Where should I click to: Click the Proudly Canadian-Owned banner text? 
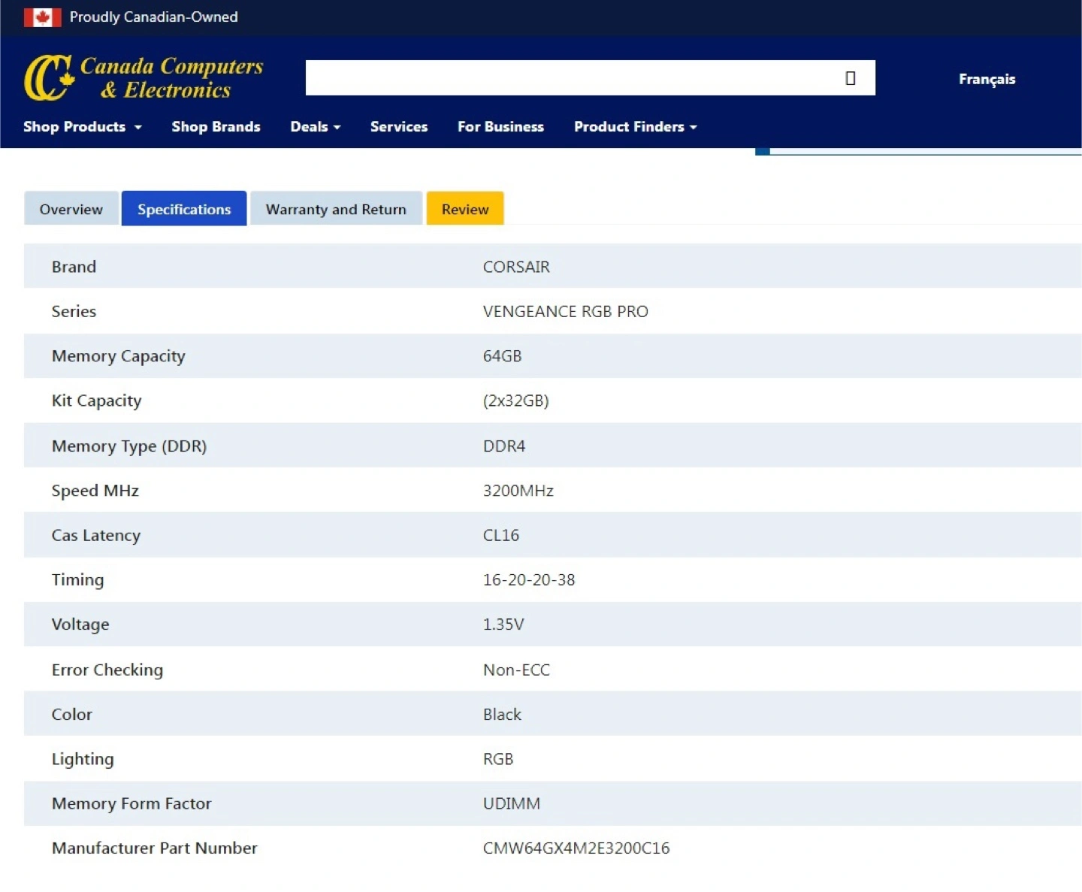pyautogui.click(x=153, y=17)
